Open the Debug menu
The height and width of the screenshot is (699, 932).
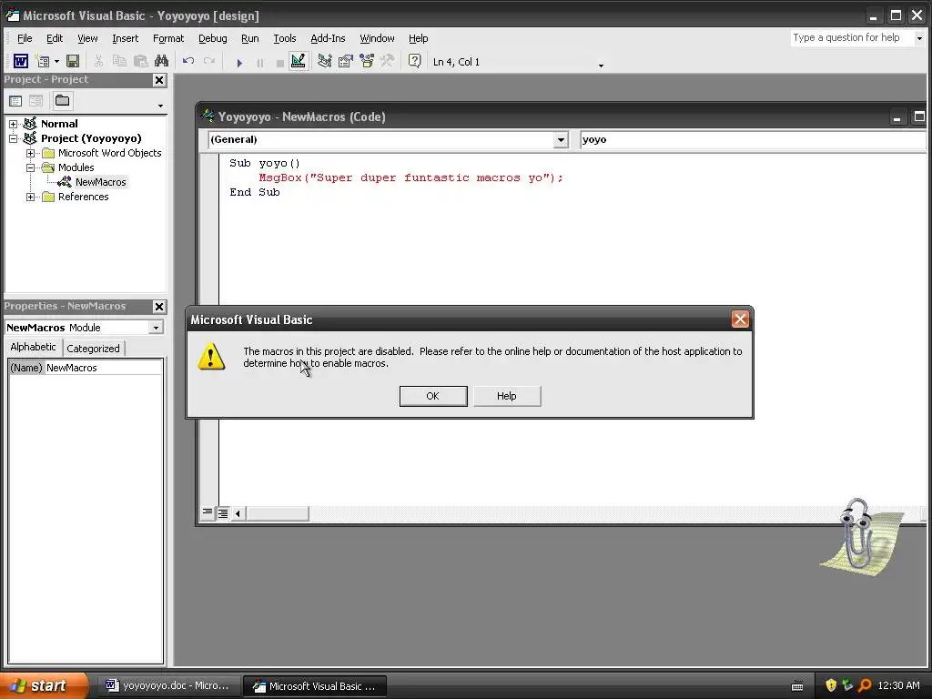(x=212, y=38)
